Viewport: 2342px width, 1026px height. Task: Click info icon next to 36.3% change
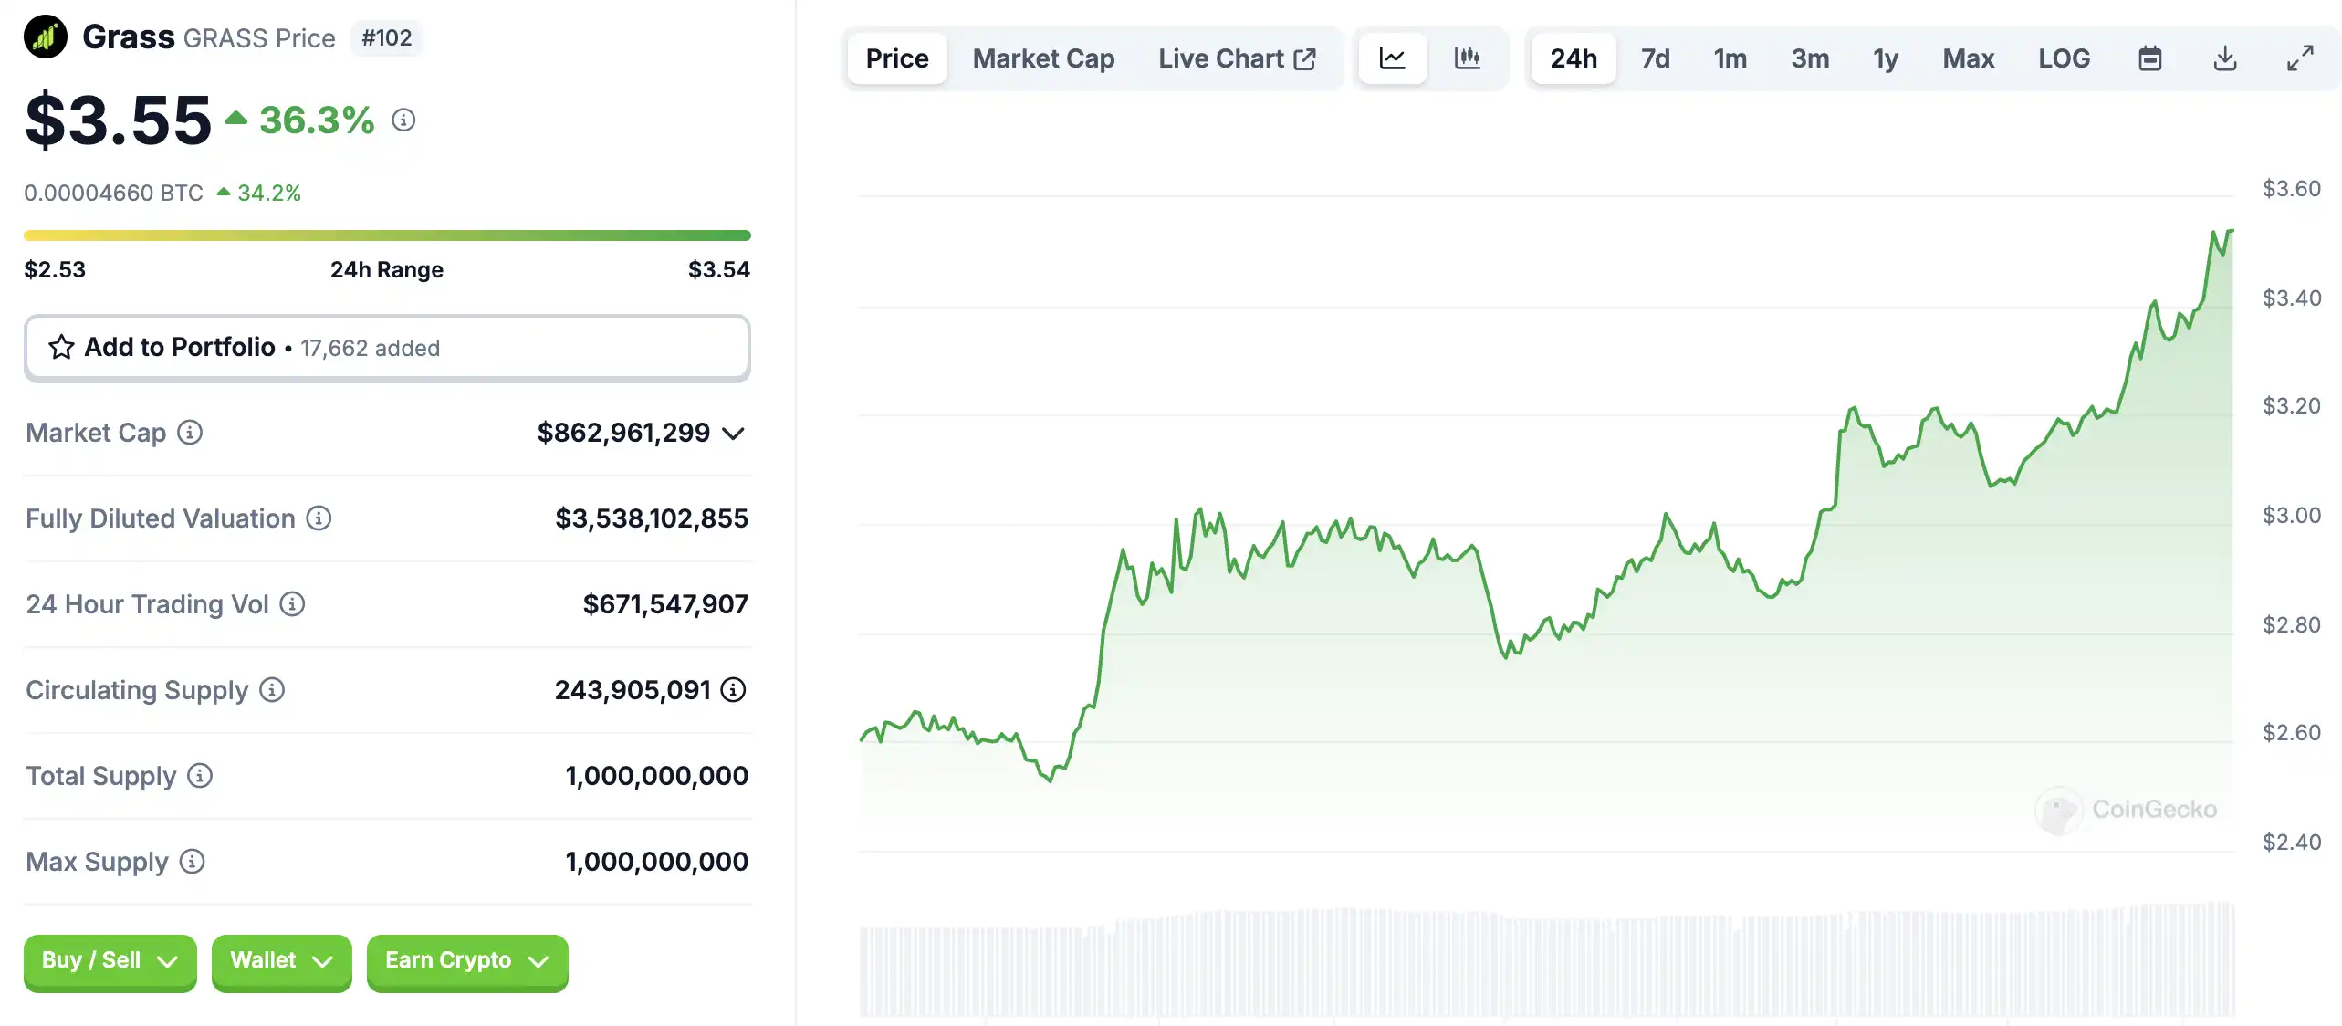click(x=403, y=120)
